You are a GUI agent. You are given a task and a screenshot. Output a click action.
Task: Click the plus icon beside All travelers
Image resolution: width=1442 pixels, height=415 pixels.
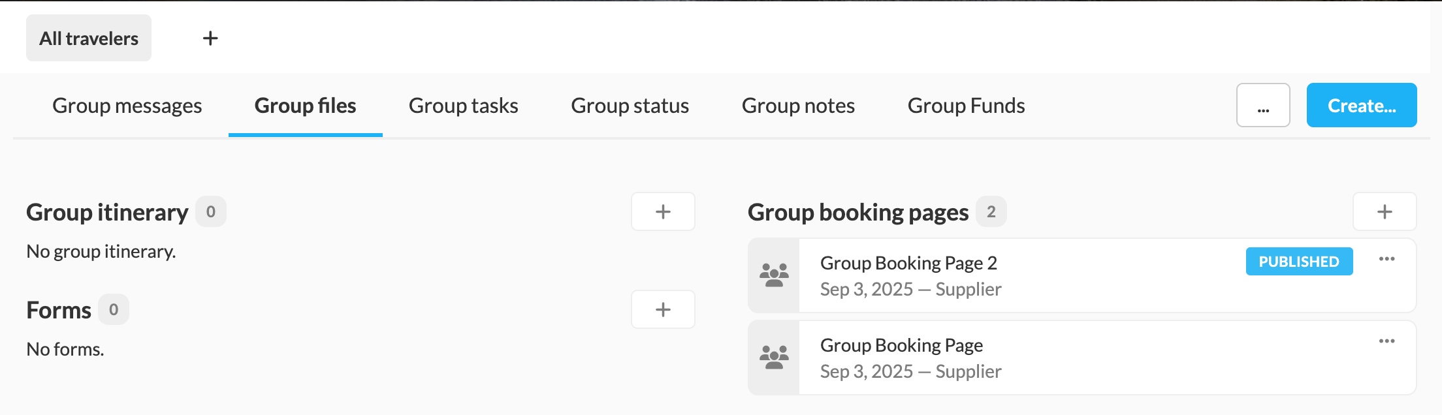pyautogui.click(x=210, y=38)
